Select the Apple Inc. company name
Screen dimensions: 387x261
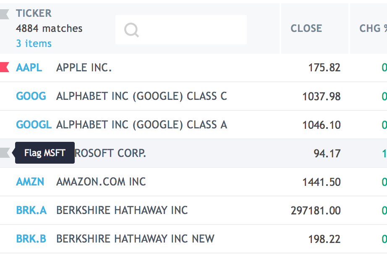[x=84, y=68]
